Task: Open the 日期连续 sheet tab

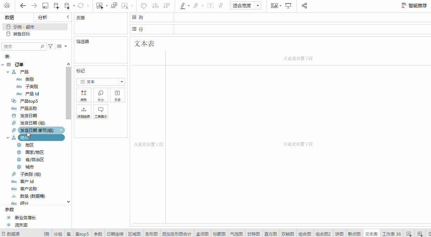Action: [115, 234]
